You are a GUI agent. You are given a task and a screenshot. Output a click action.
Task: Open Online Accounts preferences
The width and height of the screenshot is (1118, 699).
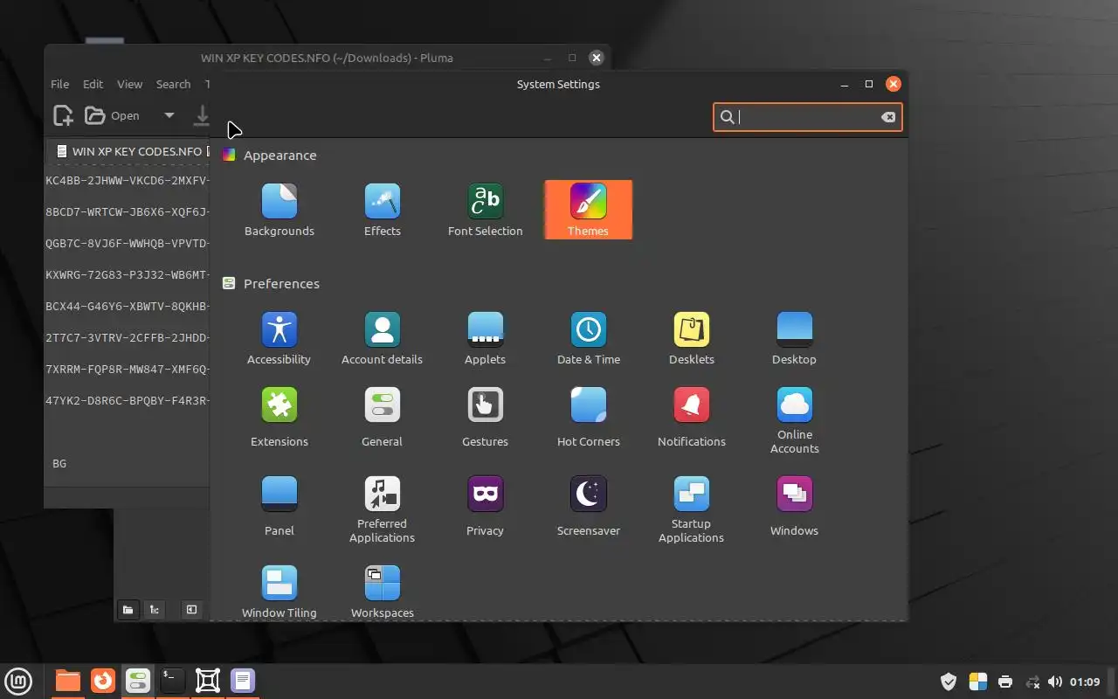(795, 420)
